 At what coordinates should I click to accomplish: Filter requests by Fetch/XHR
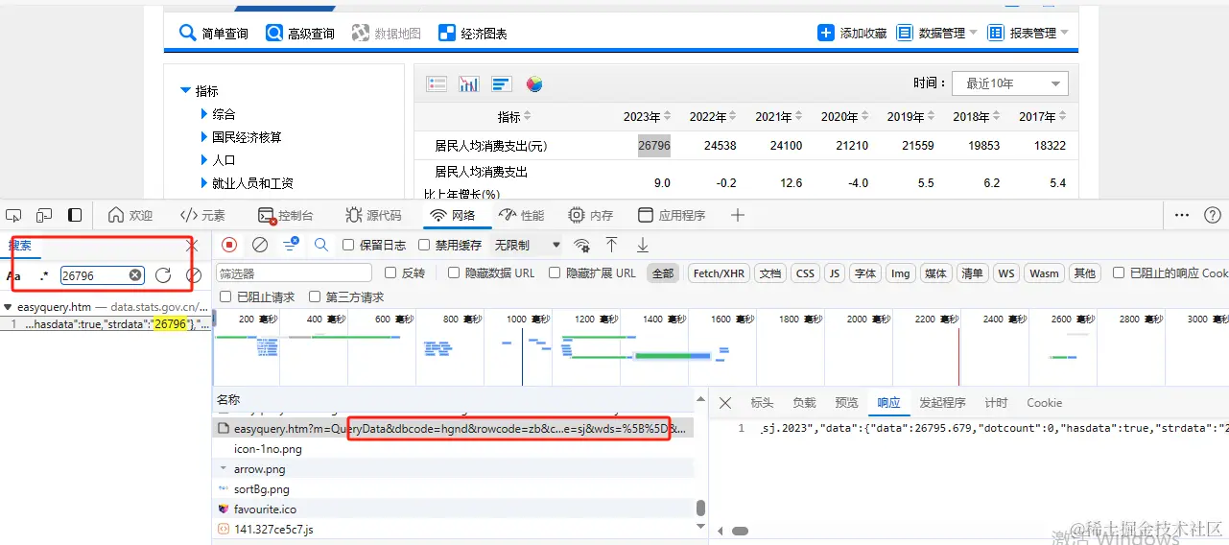tap(719, 273)
